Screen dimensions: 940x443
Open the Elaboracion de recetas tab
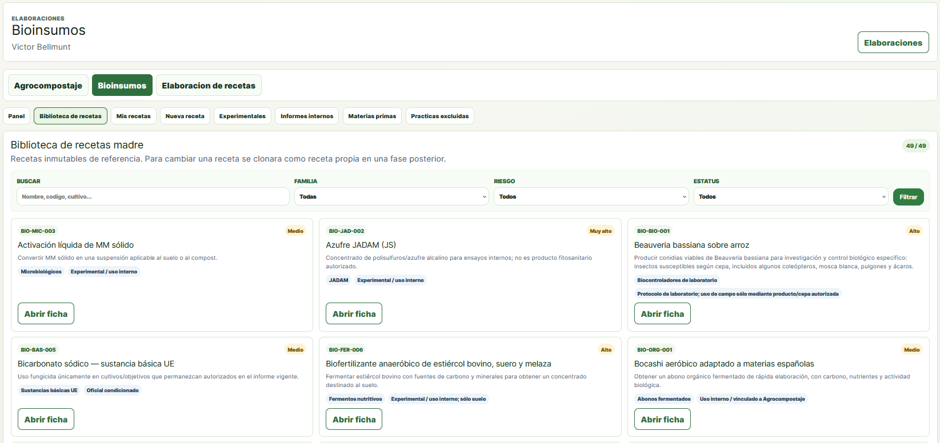tap(209, 85)
